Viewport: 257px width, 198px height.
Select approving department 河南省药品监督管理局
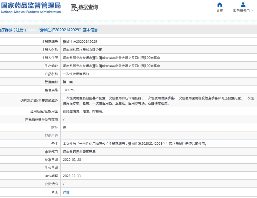(79, 152)
